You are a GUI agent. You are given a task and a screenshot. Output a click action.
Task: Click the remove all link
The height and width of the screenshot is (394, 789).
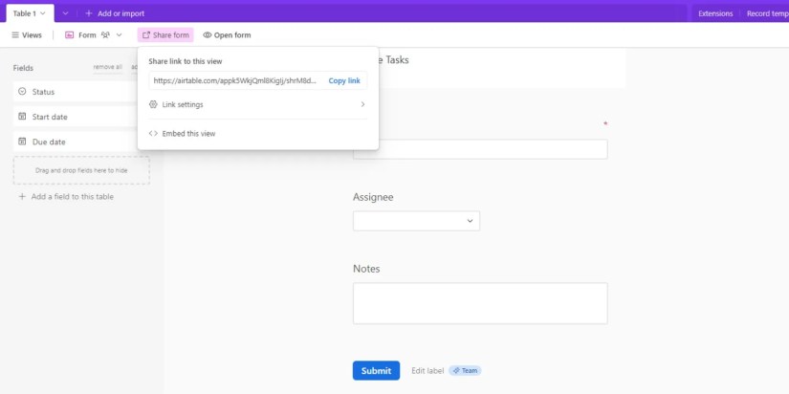point(108,67)
